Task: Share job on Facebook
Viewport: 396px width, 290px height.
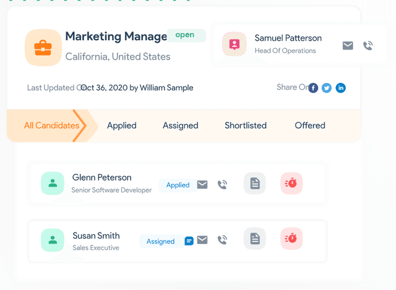Action: click(x=313, y=88)
